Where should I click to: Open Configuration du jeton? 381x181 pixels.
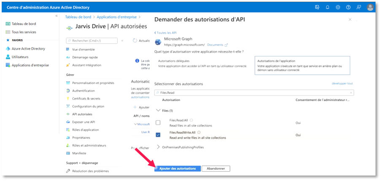88,106
